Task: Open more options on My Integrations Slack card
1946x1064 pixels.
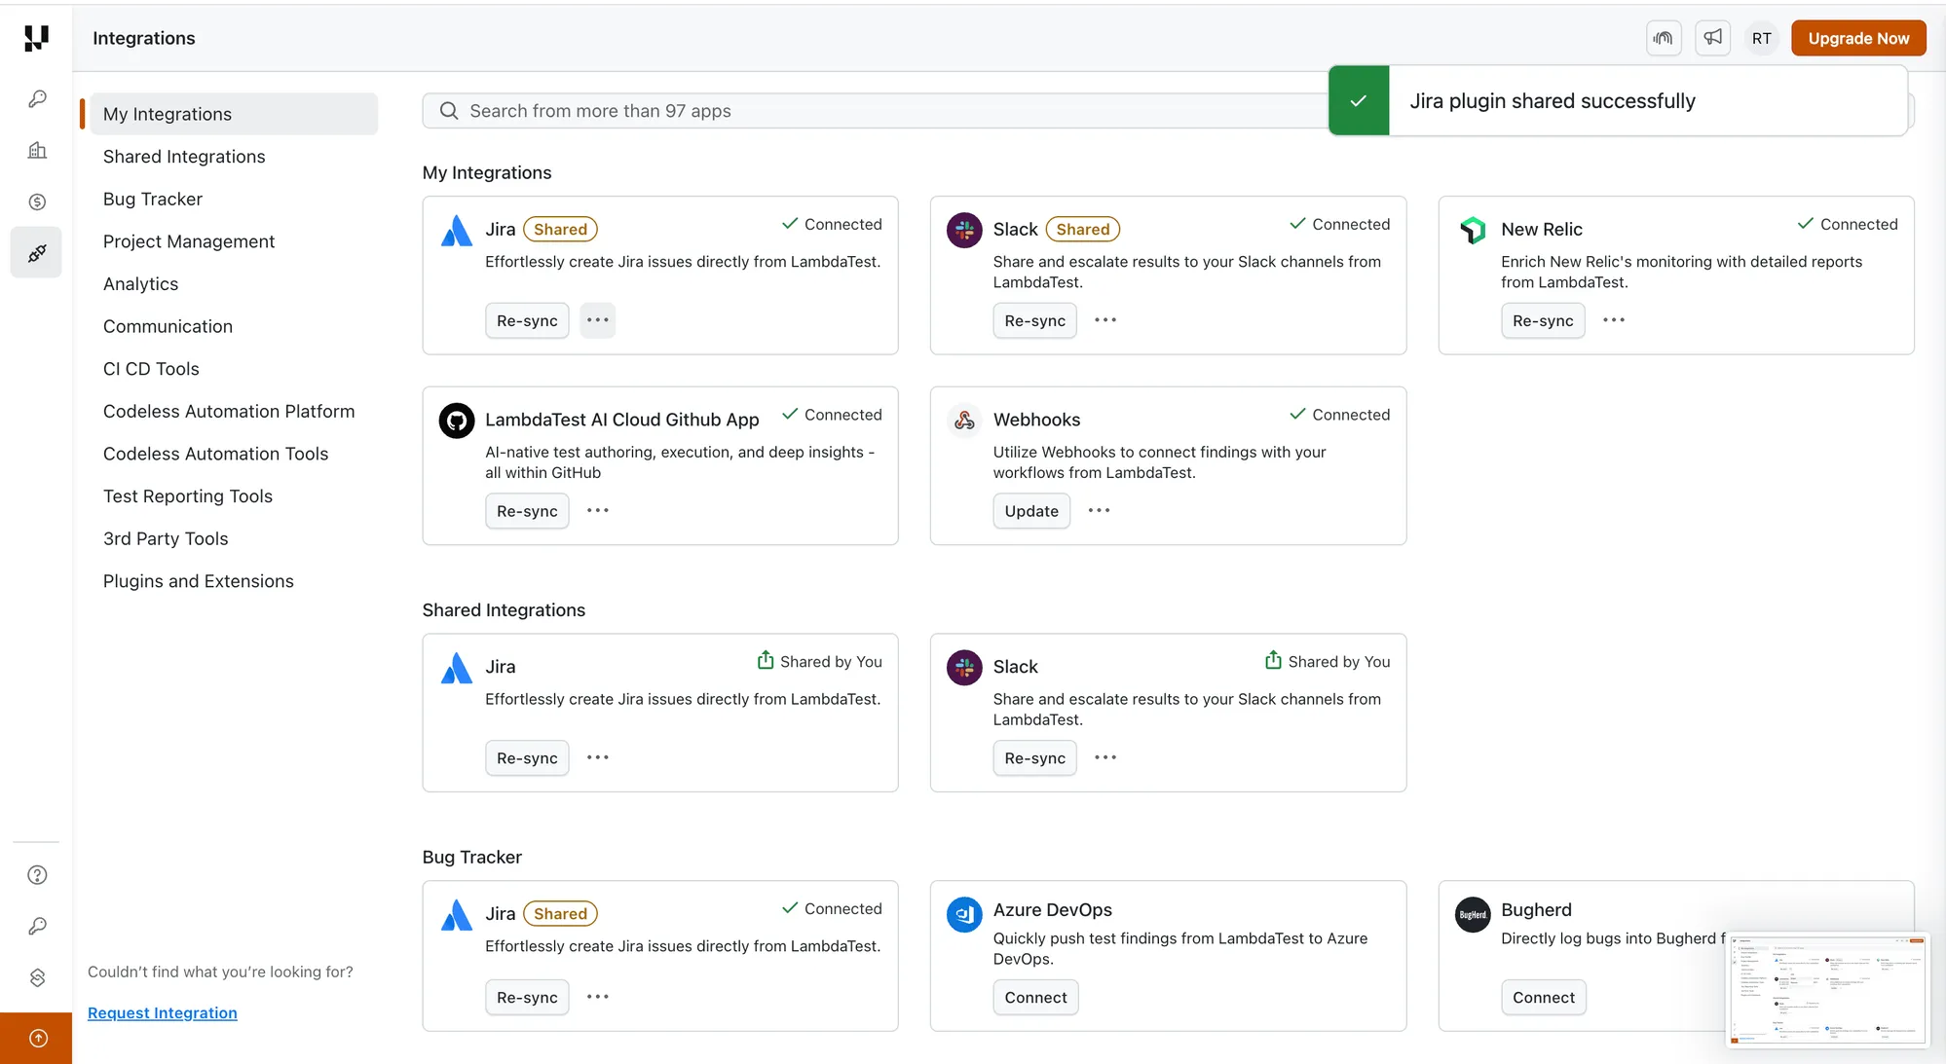Action: [1105, 320]
